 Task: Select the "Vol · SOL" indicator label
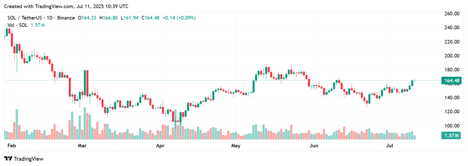coord(18,25)
